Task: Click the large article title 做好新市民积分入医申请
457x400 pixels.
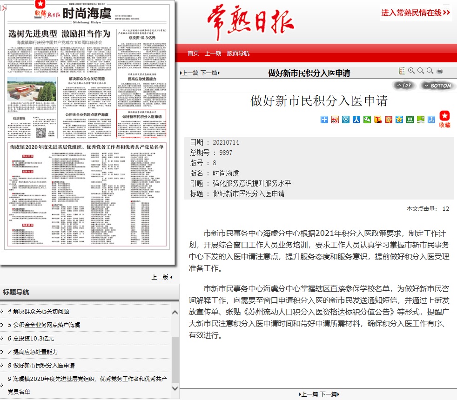Action: point(319,101)
